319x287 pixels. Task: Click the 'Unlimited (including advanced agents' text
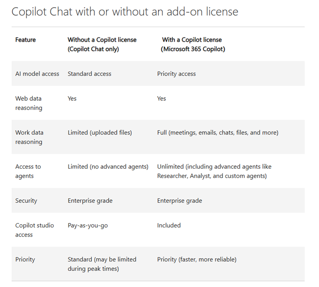214,167
